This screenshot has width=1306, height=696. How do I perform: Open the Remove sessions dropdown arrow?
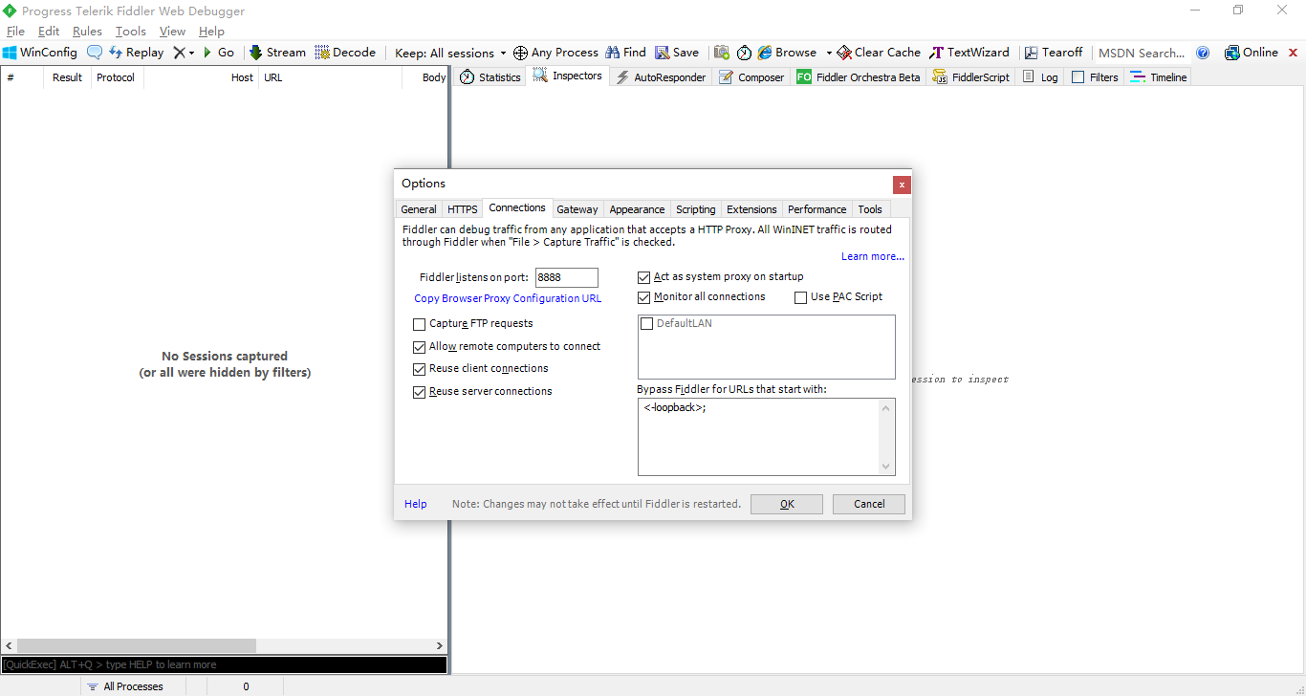pos(191,54)
